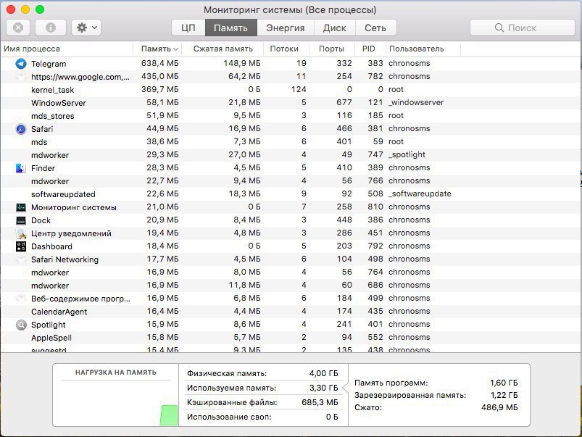
Task: Click the _spotlight user cell
Action: [x=407, y=155]
